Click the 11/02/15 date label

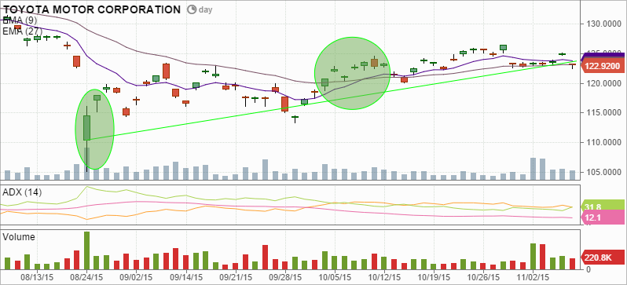533,276
